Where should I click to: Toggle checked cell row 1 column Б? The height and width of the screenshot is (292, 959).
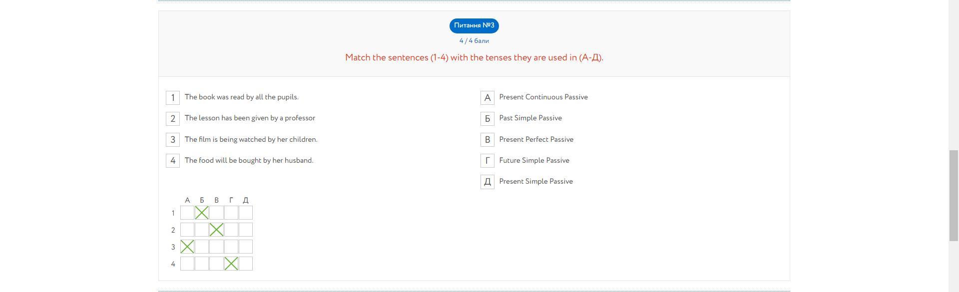(x=202, y=213)
